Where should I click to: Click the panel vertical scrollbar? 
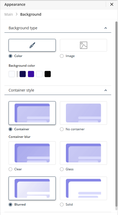point(116,114)
